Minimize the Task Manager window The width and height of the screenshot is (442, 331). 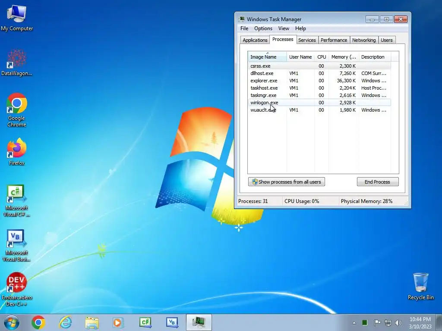[x=372, y=19]
